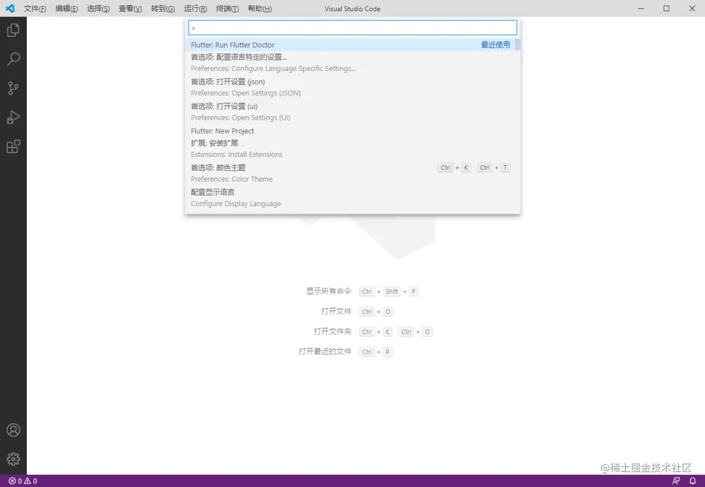
Task: Open the Search view icon
Action: tap(13, 59)
